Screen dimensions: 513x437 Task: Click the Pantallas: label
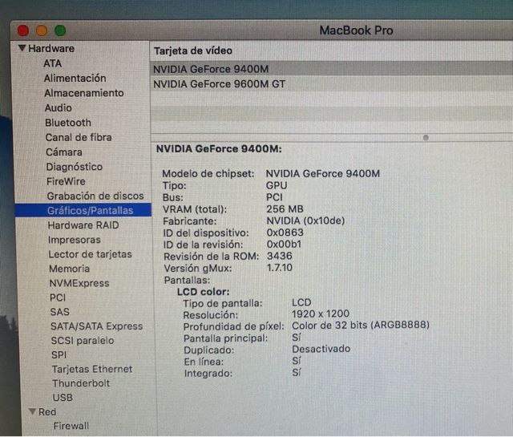187,280
